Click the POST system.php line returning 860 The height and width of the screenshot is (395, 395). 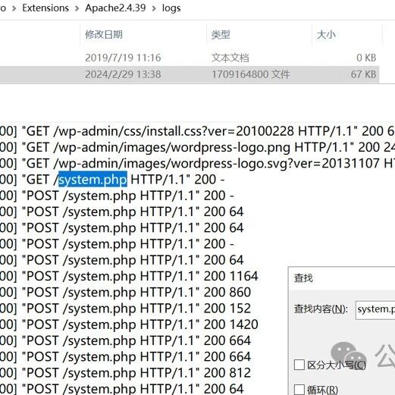(125, 293)
